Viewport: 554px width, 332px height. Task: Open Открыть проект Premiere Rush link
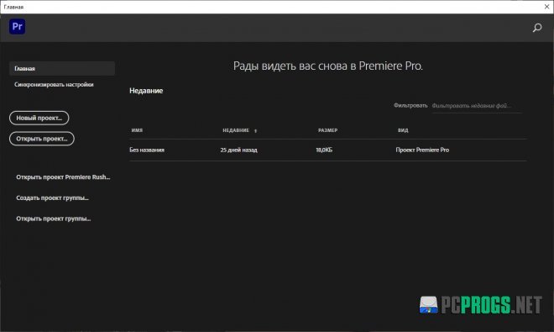pos(63,177)
